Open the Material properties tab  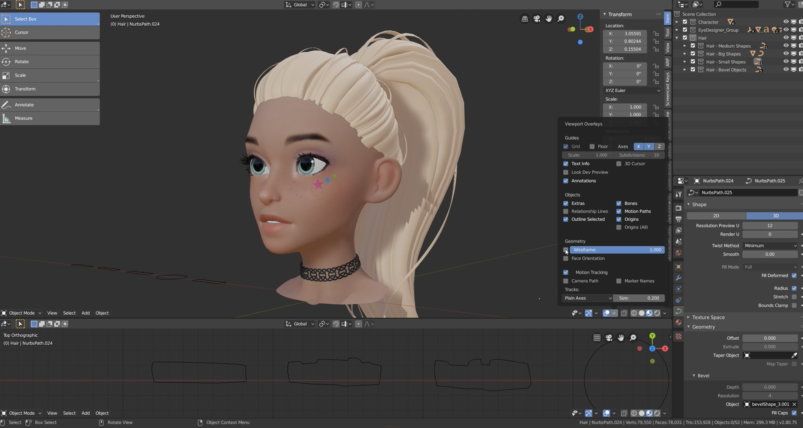coord(679,322)
